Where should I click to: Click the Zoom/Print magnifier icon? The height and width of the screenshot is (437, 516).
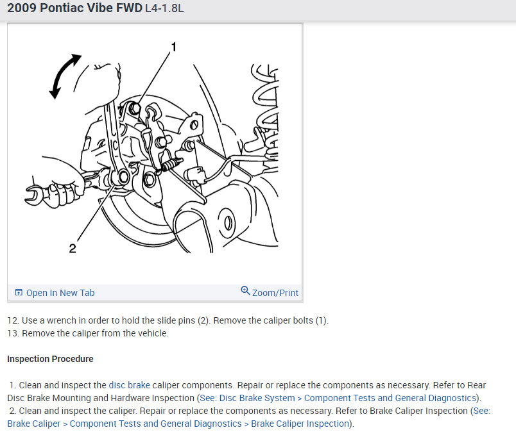[x=245, y=290]
